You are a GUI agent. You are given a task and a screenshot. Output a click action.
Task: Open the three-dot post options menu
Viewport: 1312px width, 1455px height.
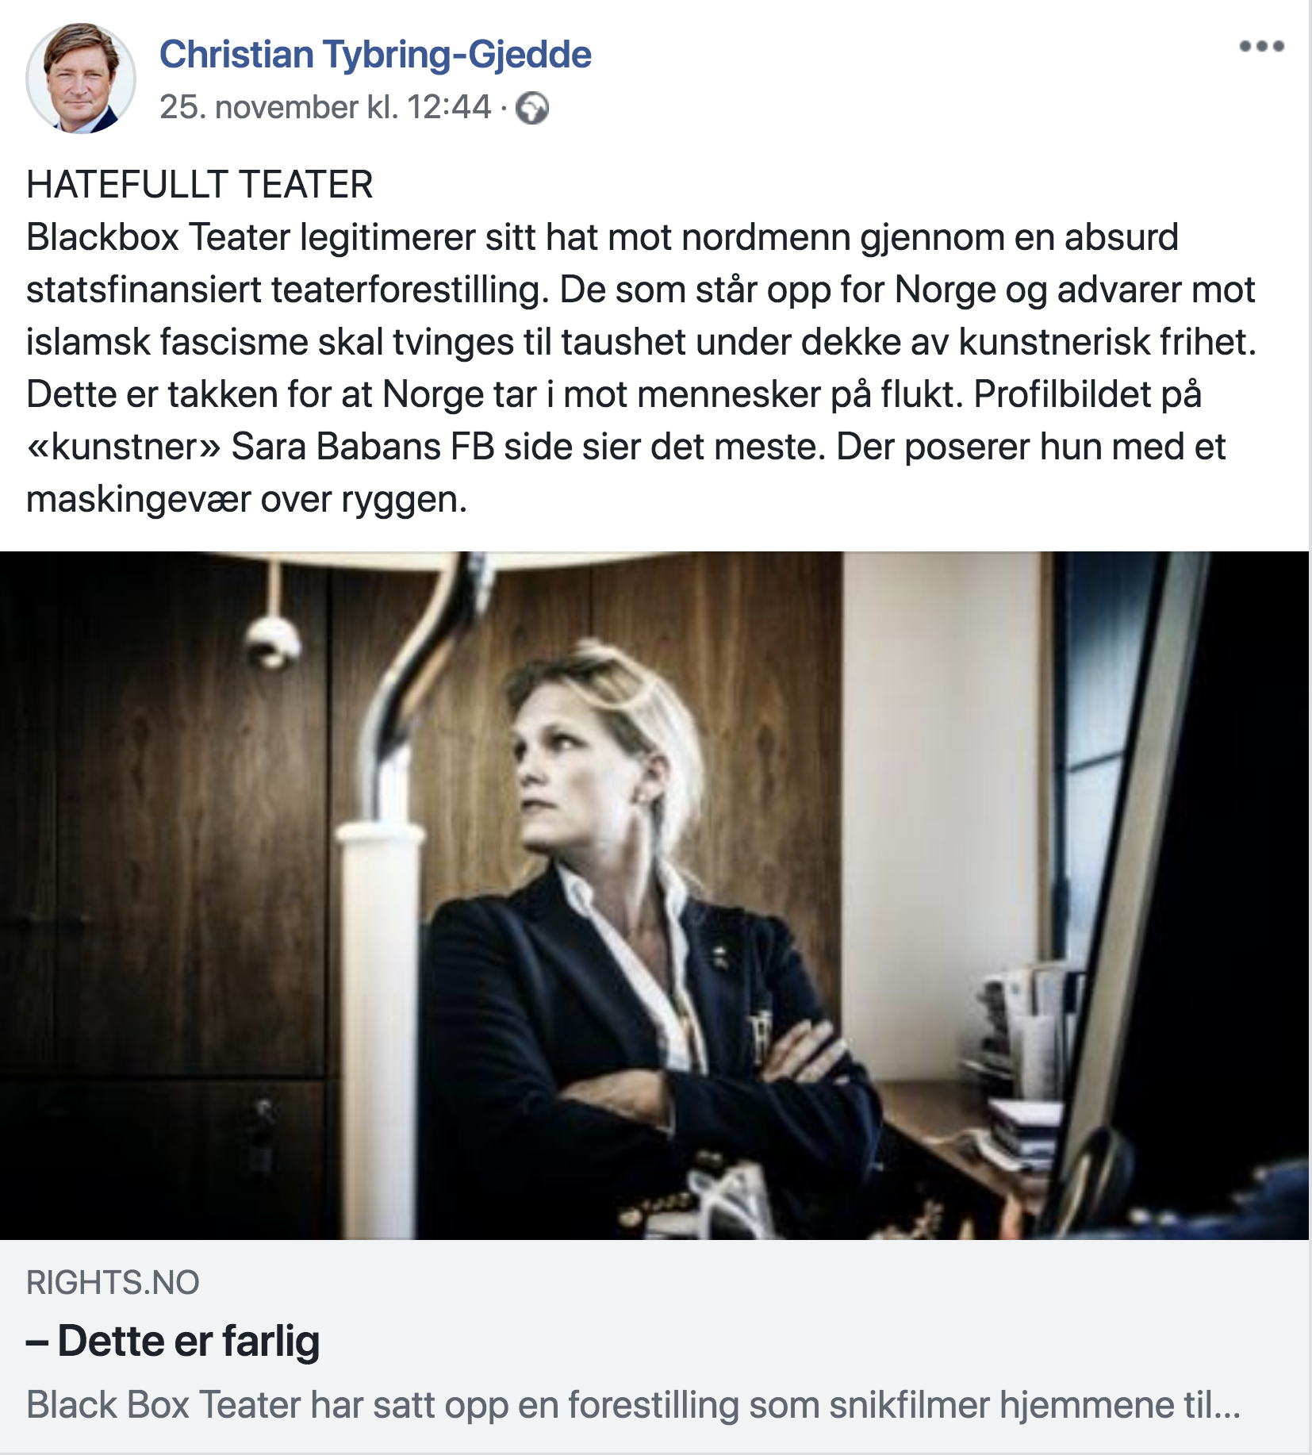click(x=1261, y=46)
